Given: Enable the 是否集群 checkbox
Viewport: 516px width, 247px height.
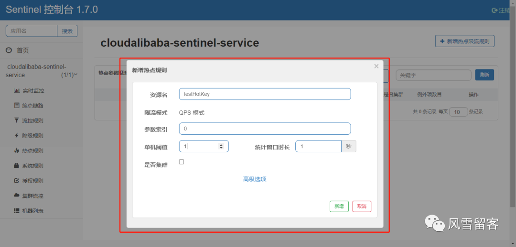Looking at the screenshot, I should click(x=182, y=162).
